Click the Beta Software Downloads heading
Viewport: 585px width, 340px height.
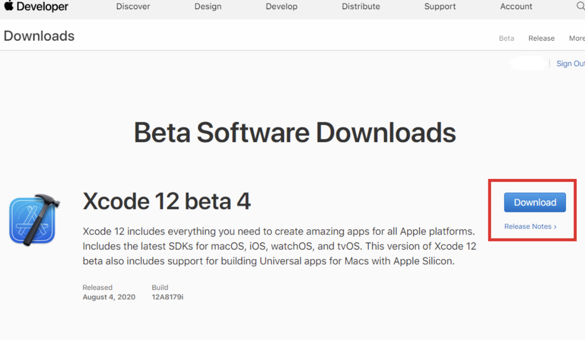coord(295,132)
